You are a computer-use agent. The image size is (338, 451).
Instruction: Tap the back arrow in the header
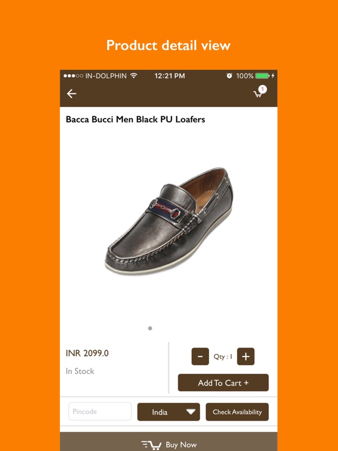click(71, 94)
